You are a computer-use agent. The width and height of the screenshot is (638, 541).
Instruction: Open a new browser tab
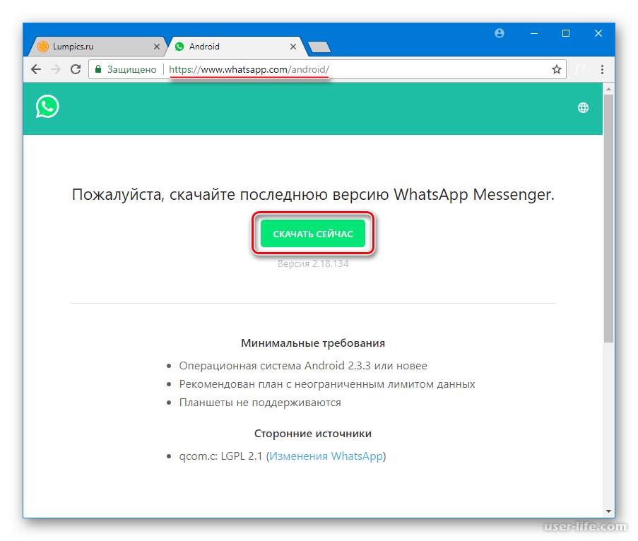tap(319, 47)
